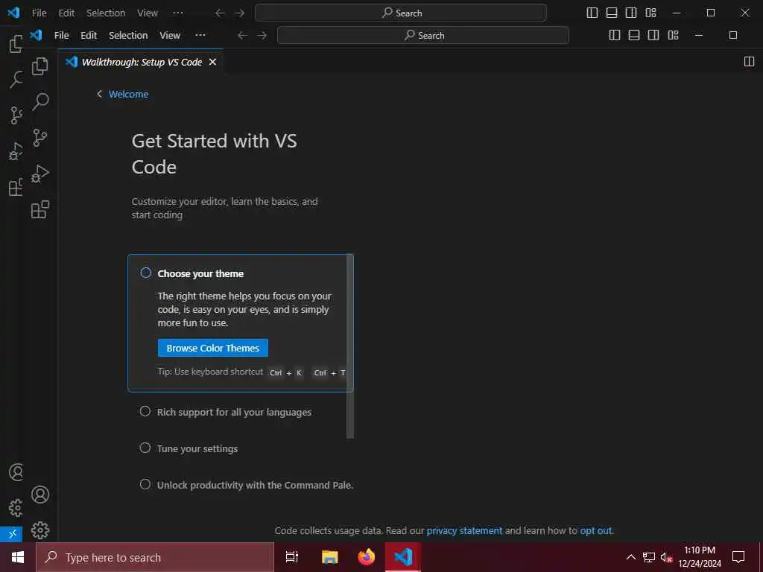
Task: Open the Edit menu in the front window
Action: [x=89, y=35]
